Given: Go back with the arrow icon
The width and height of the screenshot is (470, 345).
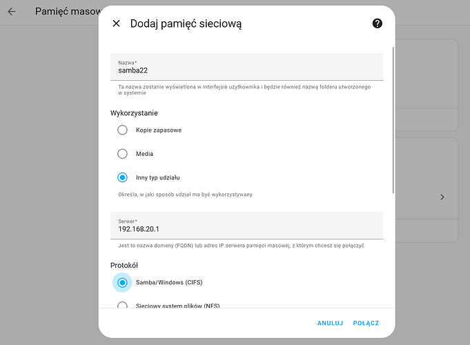Looking at the screenshot, I should (12, 12).
